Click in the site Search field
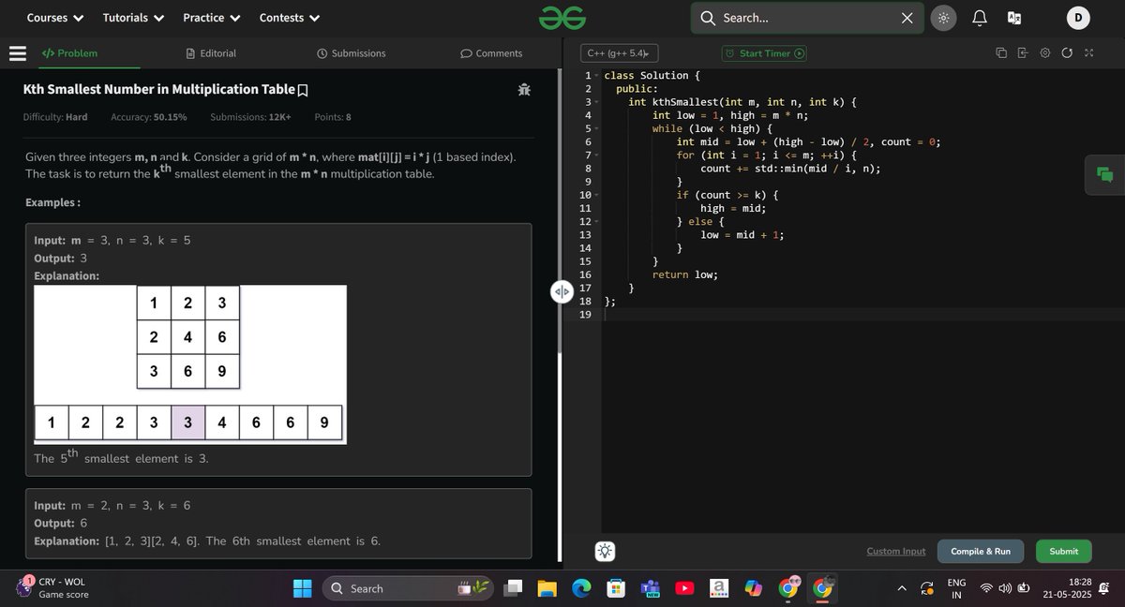Viewport: 1125px width, 607px height. click(x=806, y=18)
